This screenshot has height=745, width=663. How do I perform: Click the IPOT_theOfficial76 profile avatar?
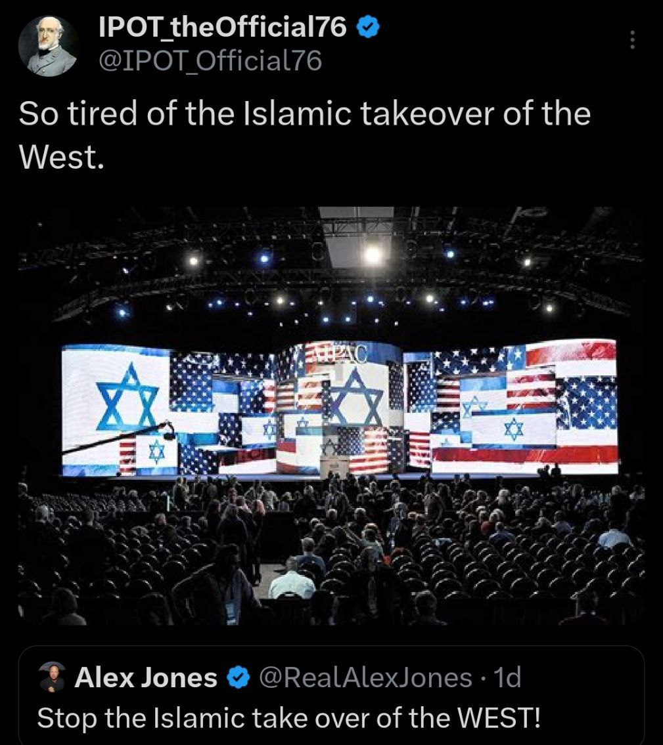[x=48, y=47]
